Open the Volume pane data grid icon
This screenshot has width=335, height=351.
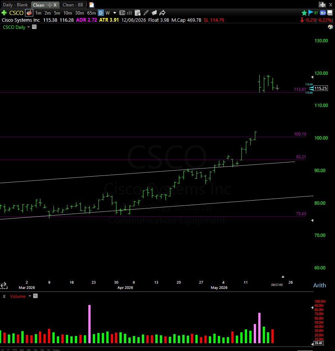[x=36, y=296]
